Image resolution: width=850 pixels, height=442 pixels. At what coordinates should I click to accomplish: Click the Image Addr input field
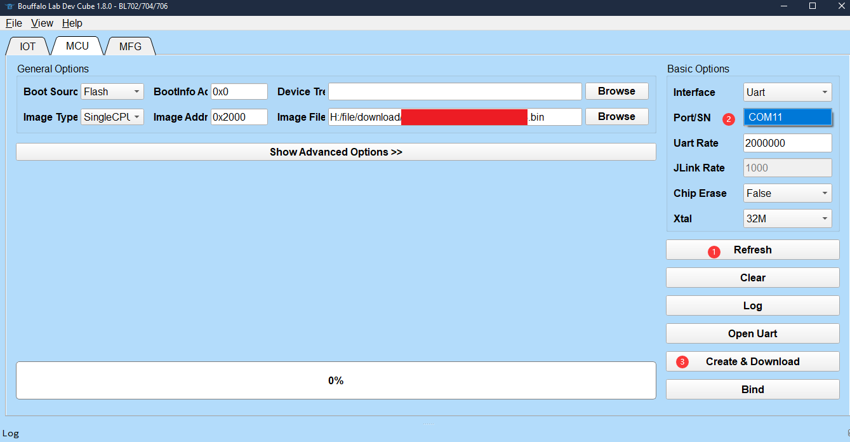(239, 117)
